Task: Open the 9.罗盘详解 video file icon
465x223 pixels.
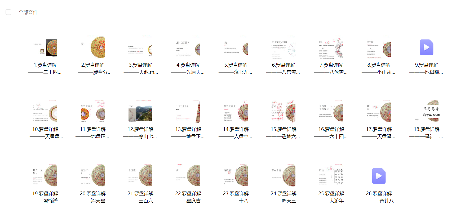Action: (x=427, y=47)
